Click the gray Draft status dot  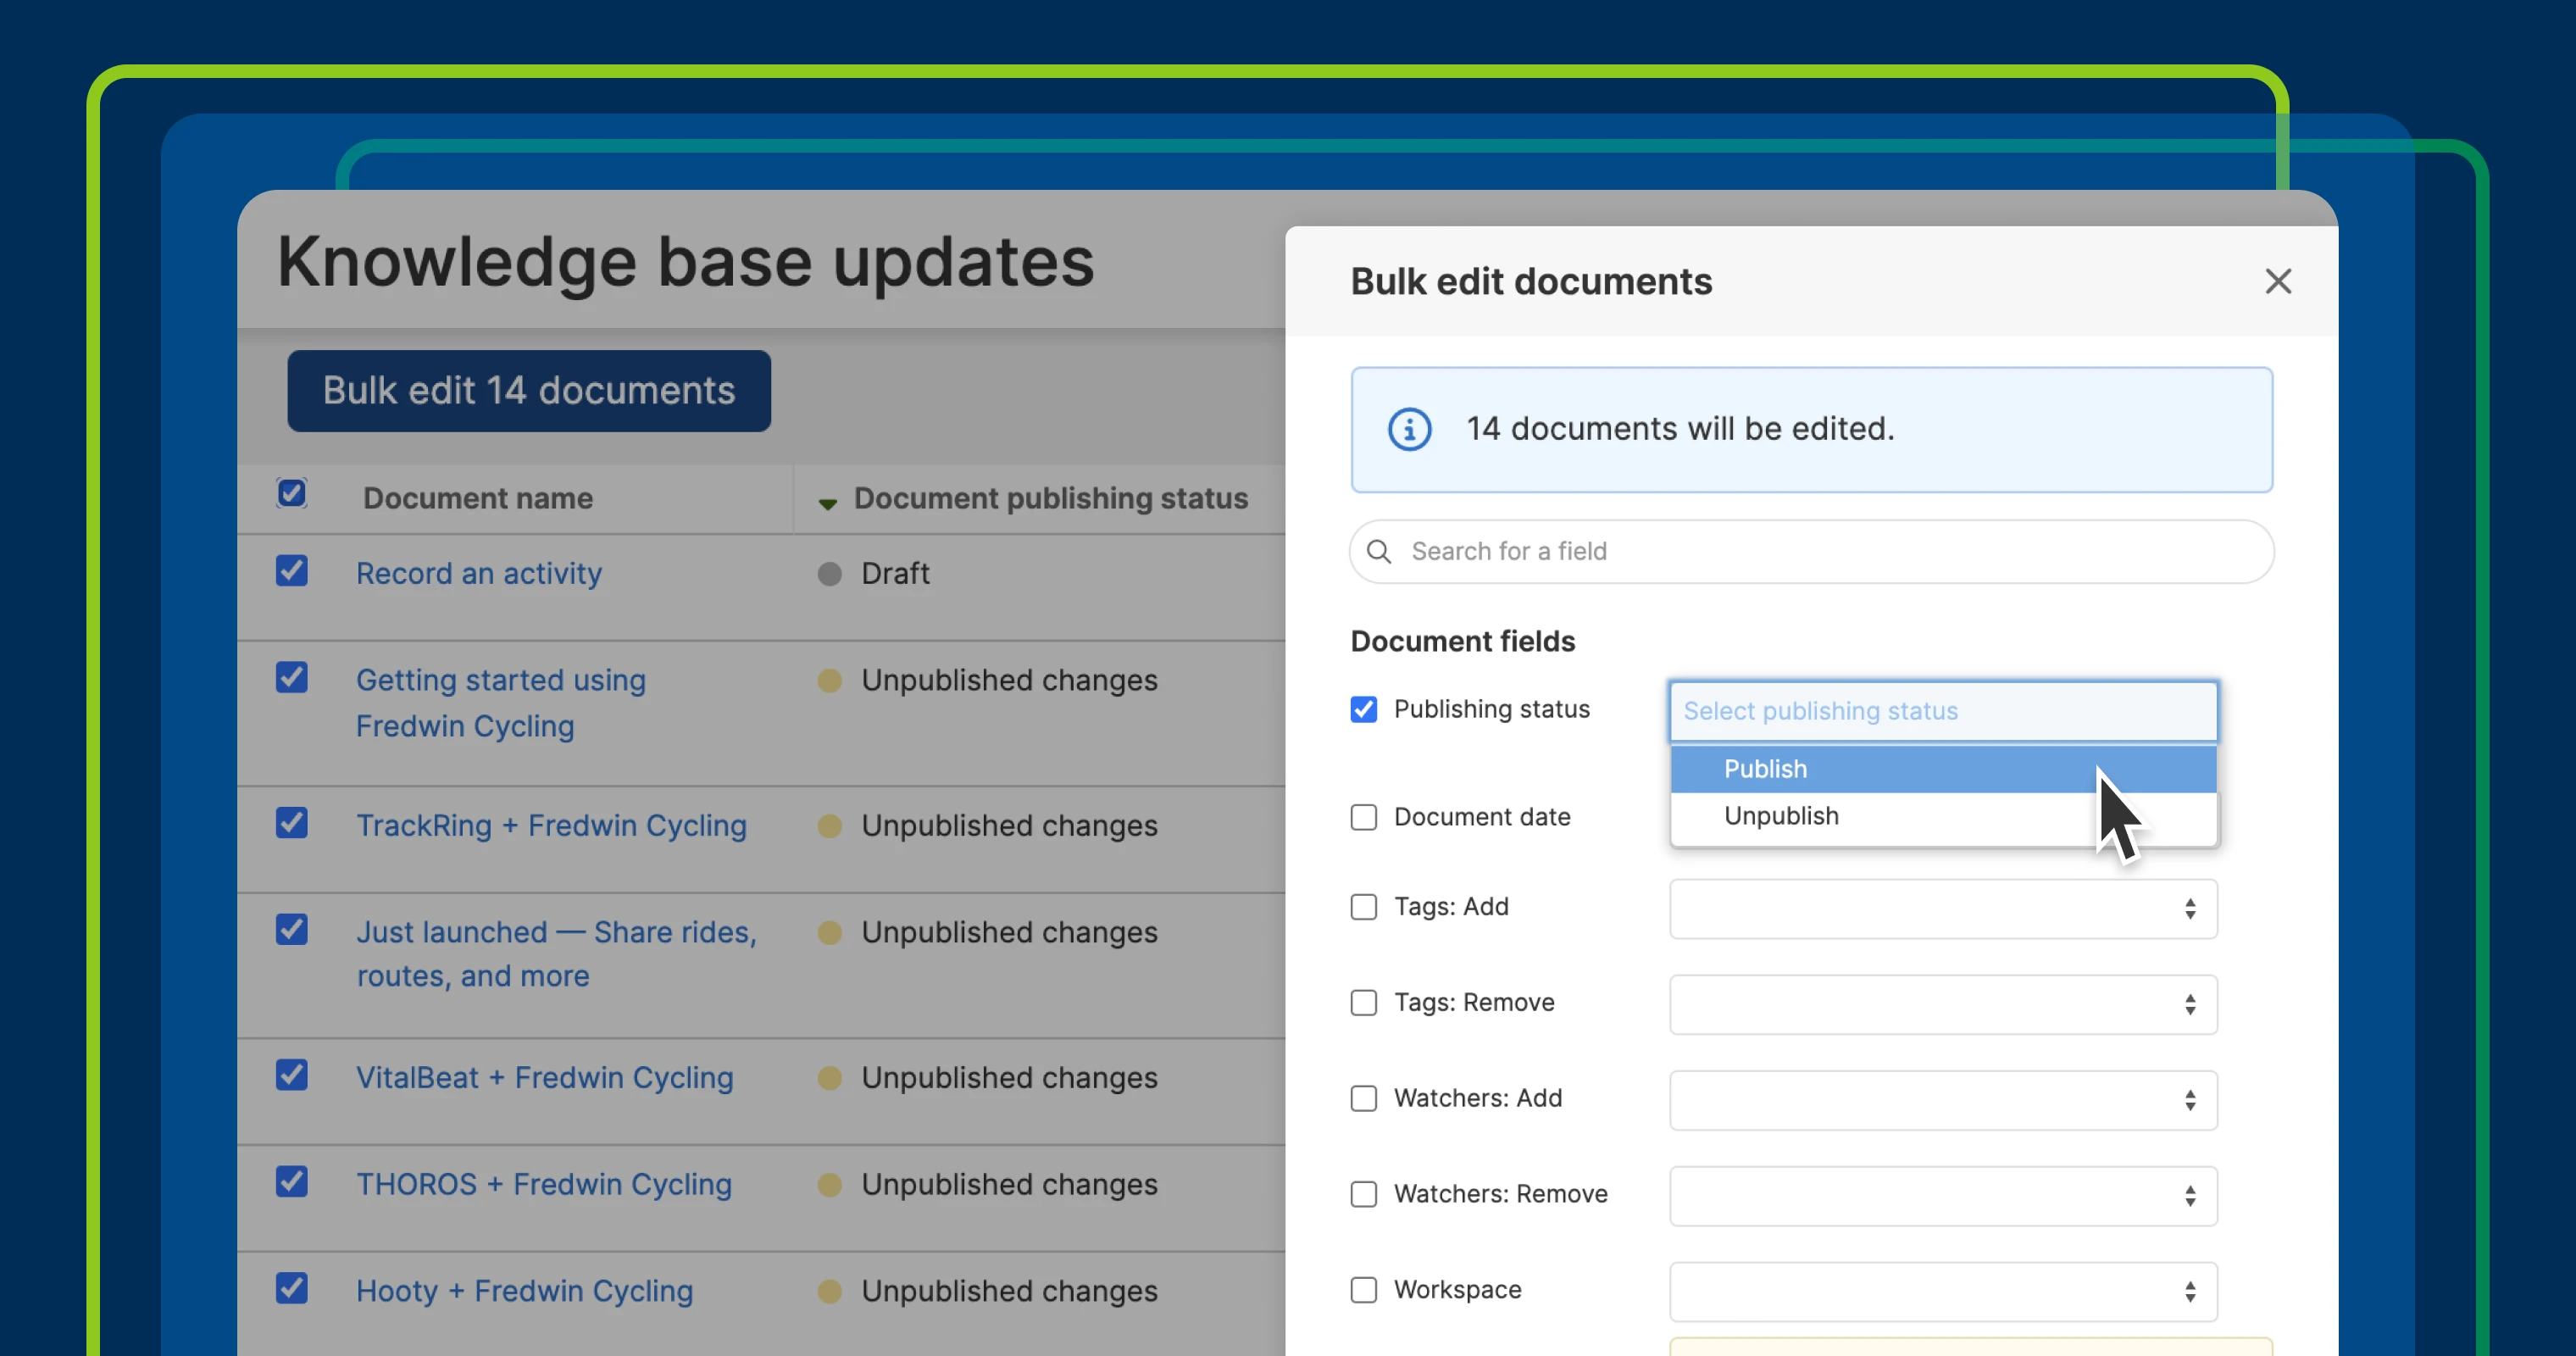coord(829,574)
